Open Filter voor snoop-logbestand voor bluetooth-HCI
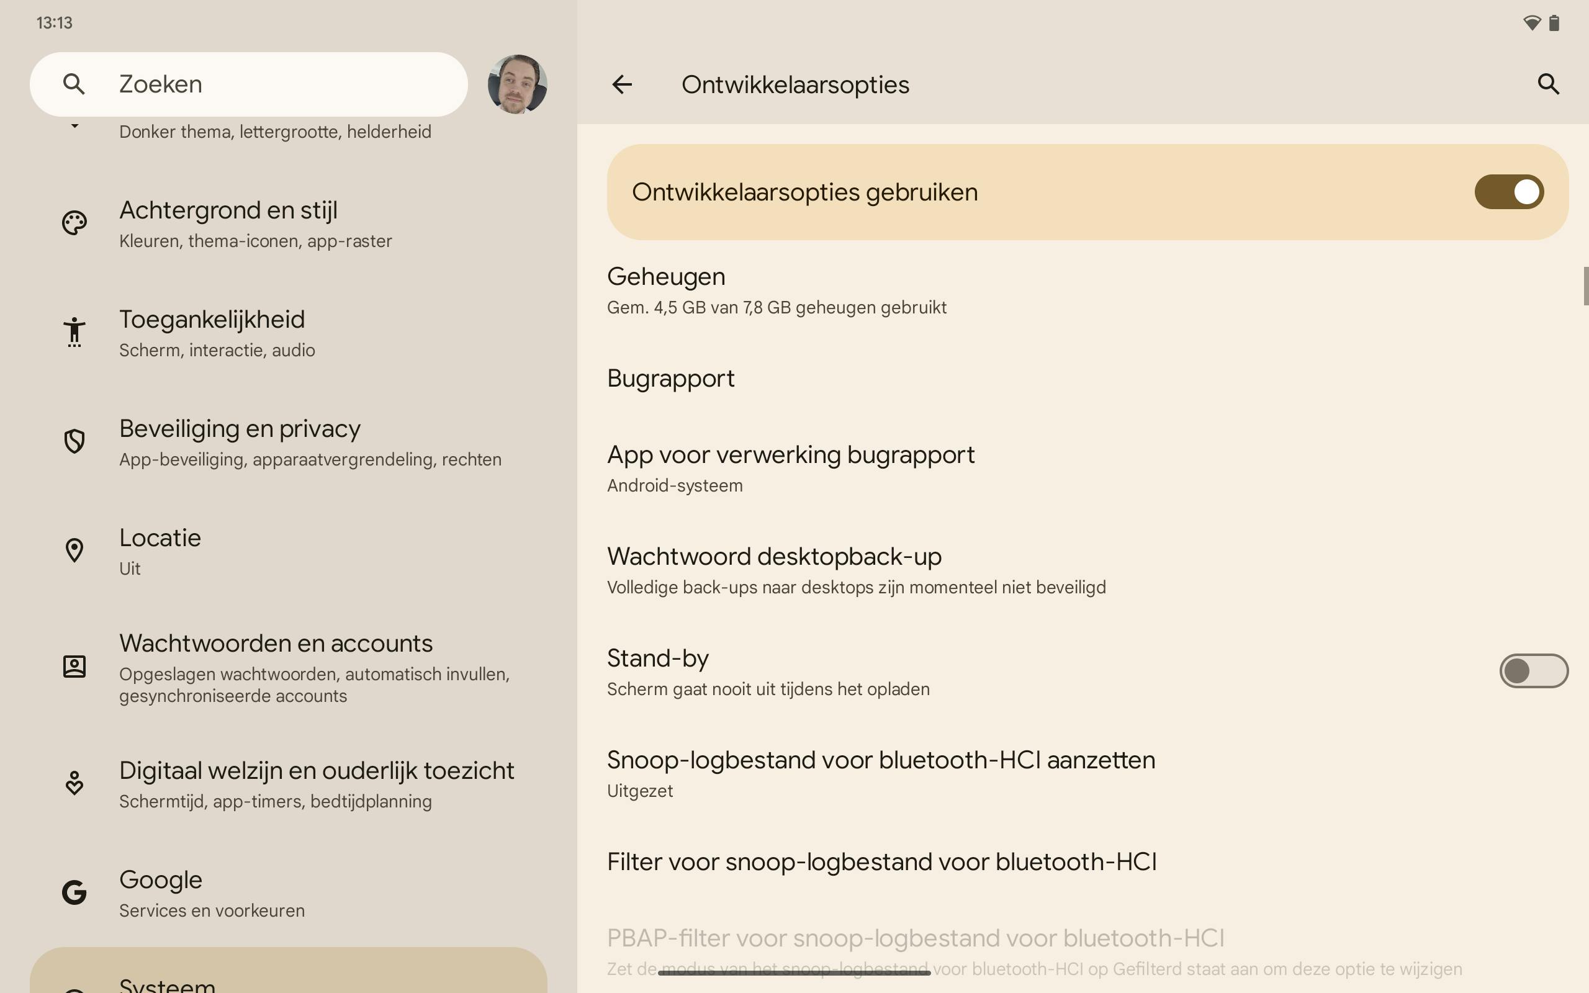The width and height of the screenshot is (1589, 993). (x=881, y=861)
